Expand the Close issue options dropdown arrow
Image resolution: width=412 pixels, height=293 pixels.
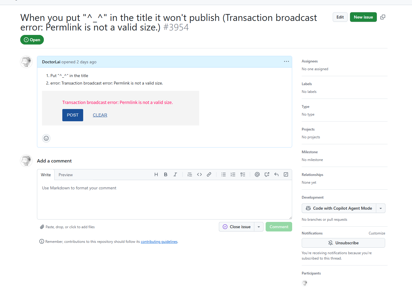259,227
